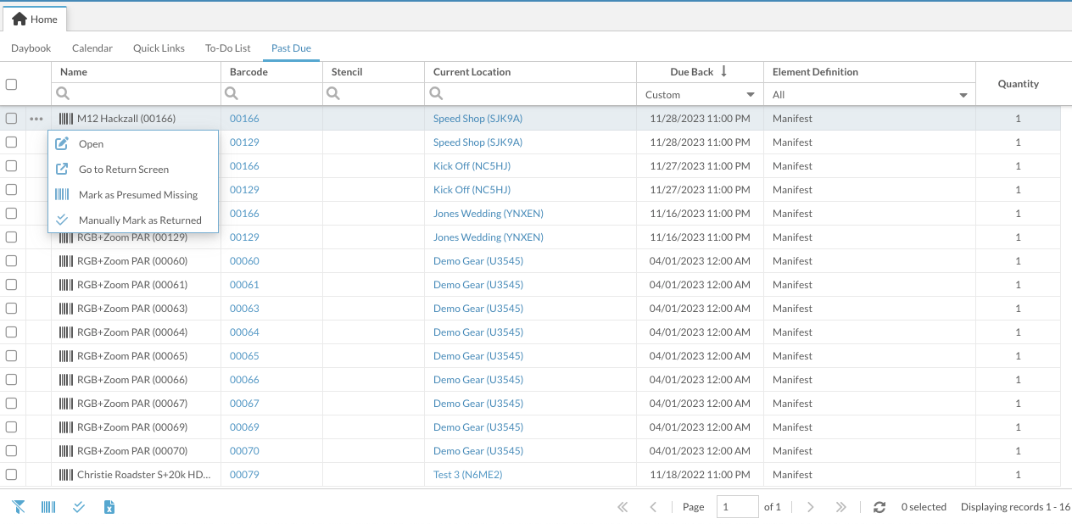Check the RGB+Zoom PAR (00067) row checkbox
1072x524 pixels.
[12, 404]
